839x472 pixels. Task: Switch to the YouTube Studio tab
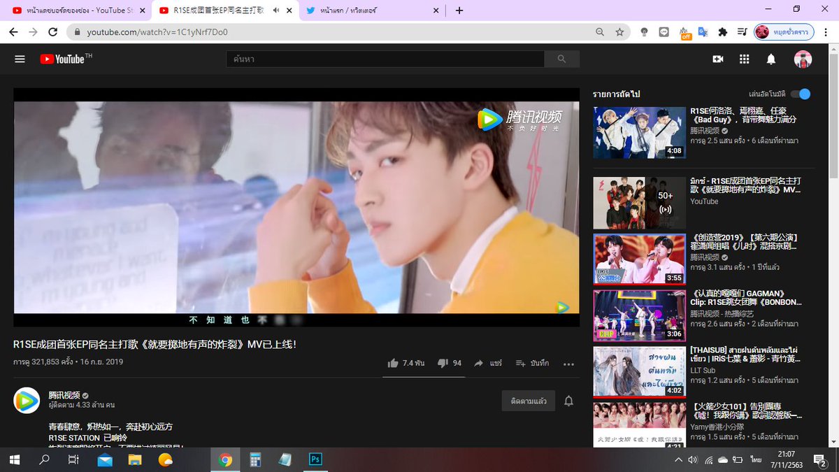78,10
